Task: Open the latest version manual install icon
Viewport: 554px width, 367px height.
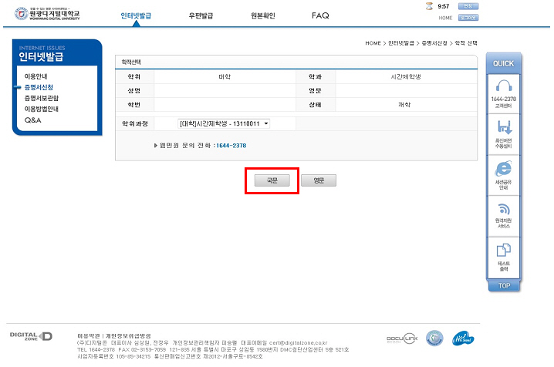Action: [x=504, y=127]
